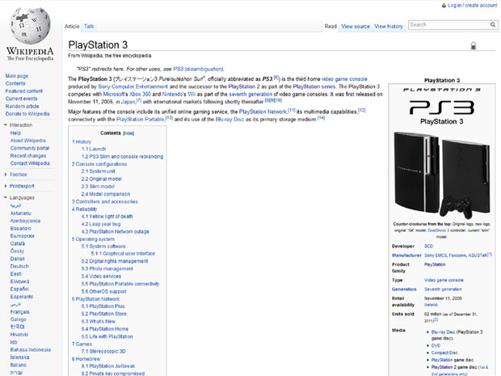Focus the Search input field
501x376 pixels.
449,24
